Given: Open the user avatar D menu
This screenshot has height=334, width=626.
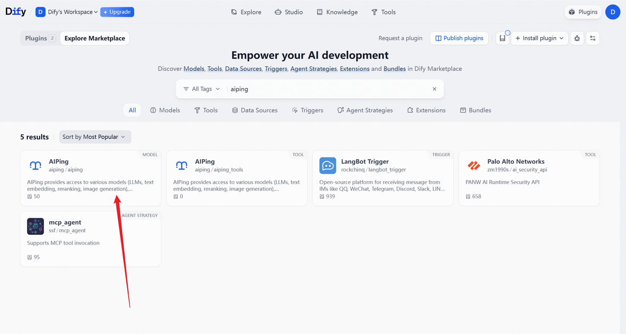Looking at the screenshot, I should point(612,12).
